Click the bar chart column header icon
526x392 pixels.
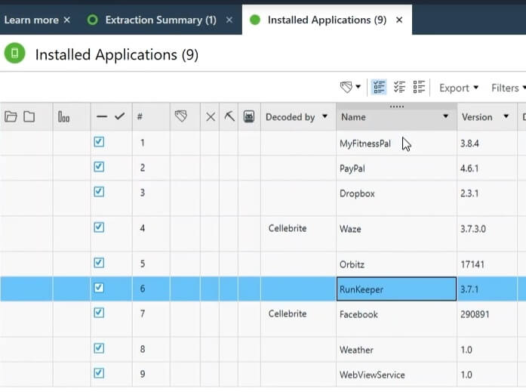[x=63, y=117]
